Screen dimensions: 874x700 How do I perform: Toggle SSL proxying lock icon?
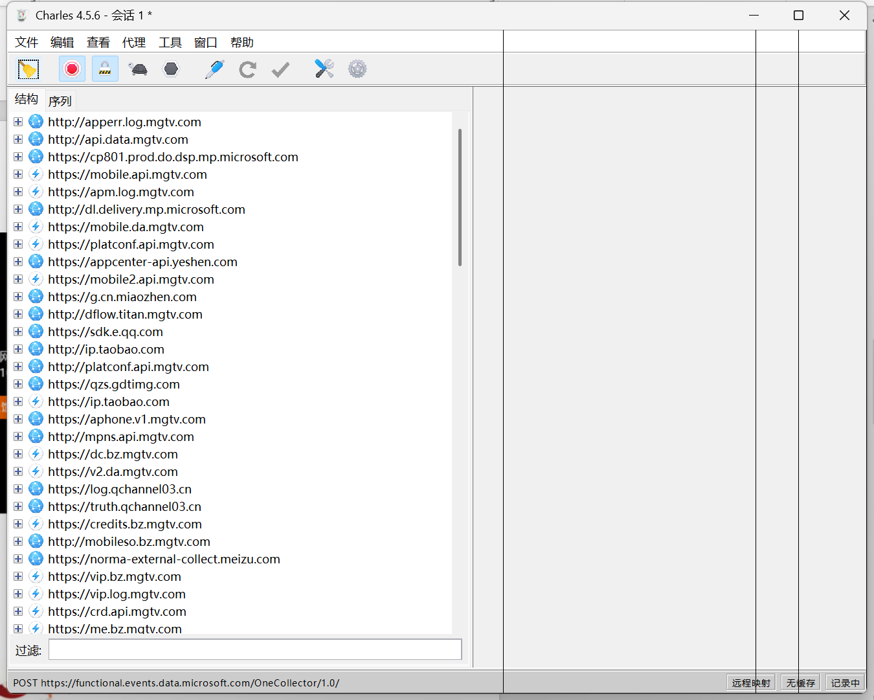pos(105,69)
